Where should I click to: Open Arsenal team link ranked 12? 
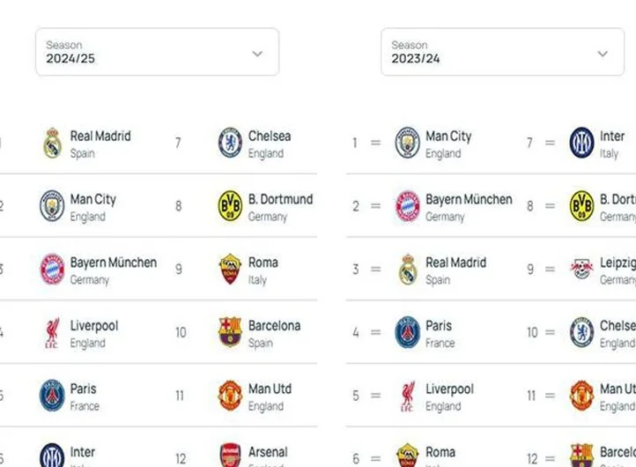click(268, 452)
